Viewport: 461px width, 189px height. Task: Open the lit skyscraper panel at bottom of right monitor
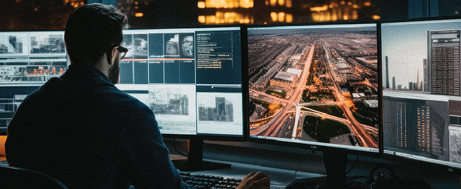[x=416, y=127]
